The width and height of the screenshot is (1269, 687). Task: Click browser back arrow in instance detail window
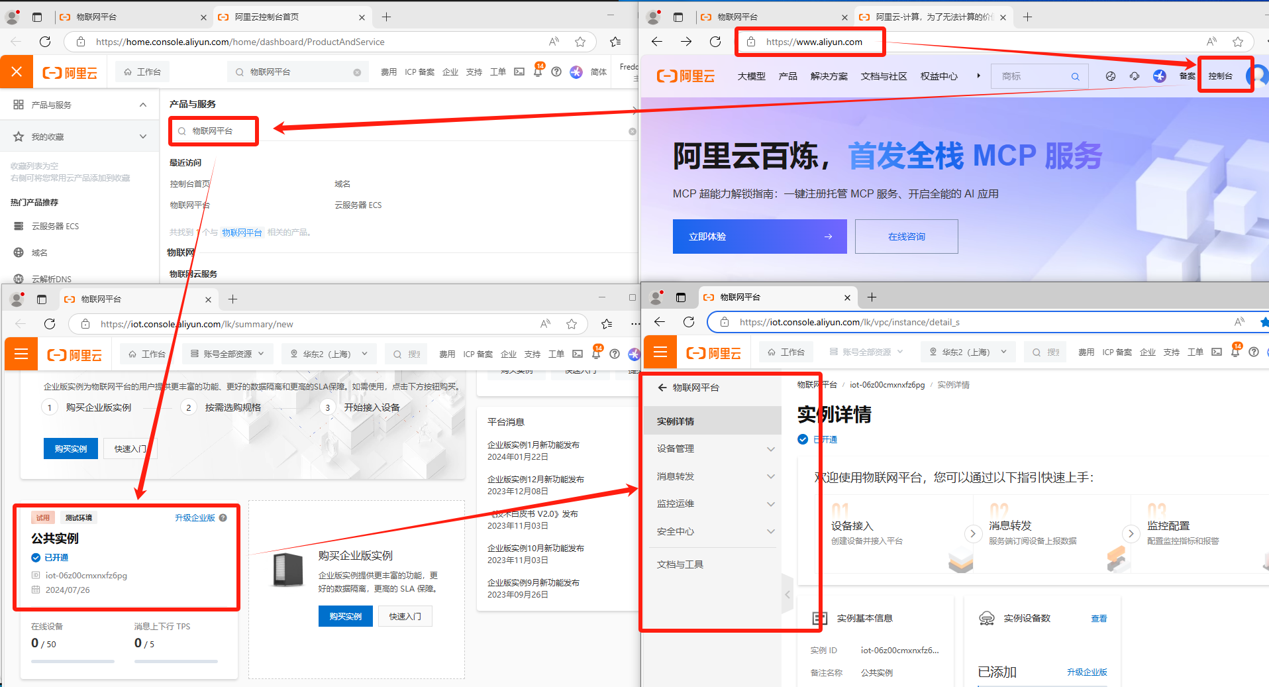click(x=659, y=322)
